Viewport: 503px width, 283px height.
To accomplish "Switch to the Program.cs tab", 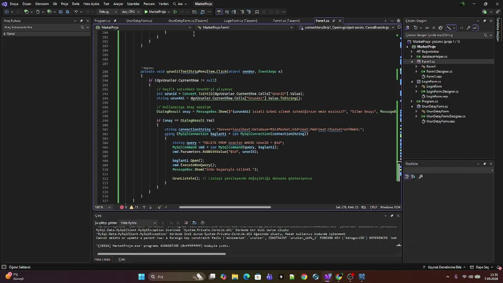I will [102, 21].
